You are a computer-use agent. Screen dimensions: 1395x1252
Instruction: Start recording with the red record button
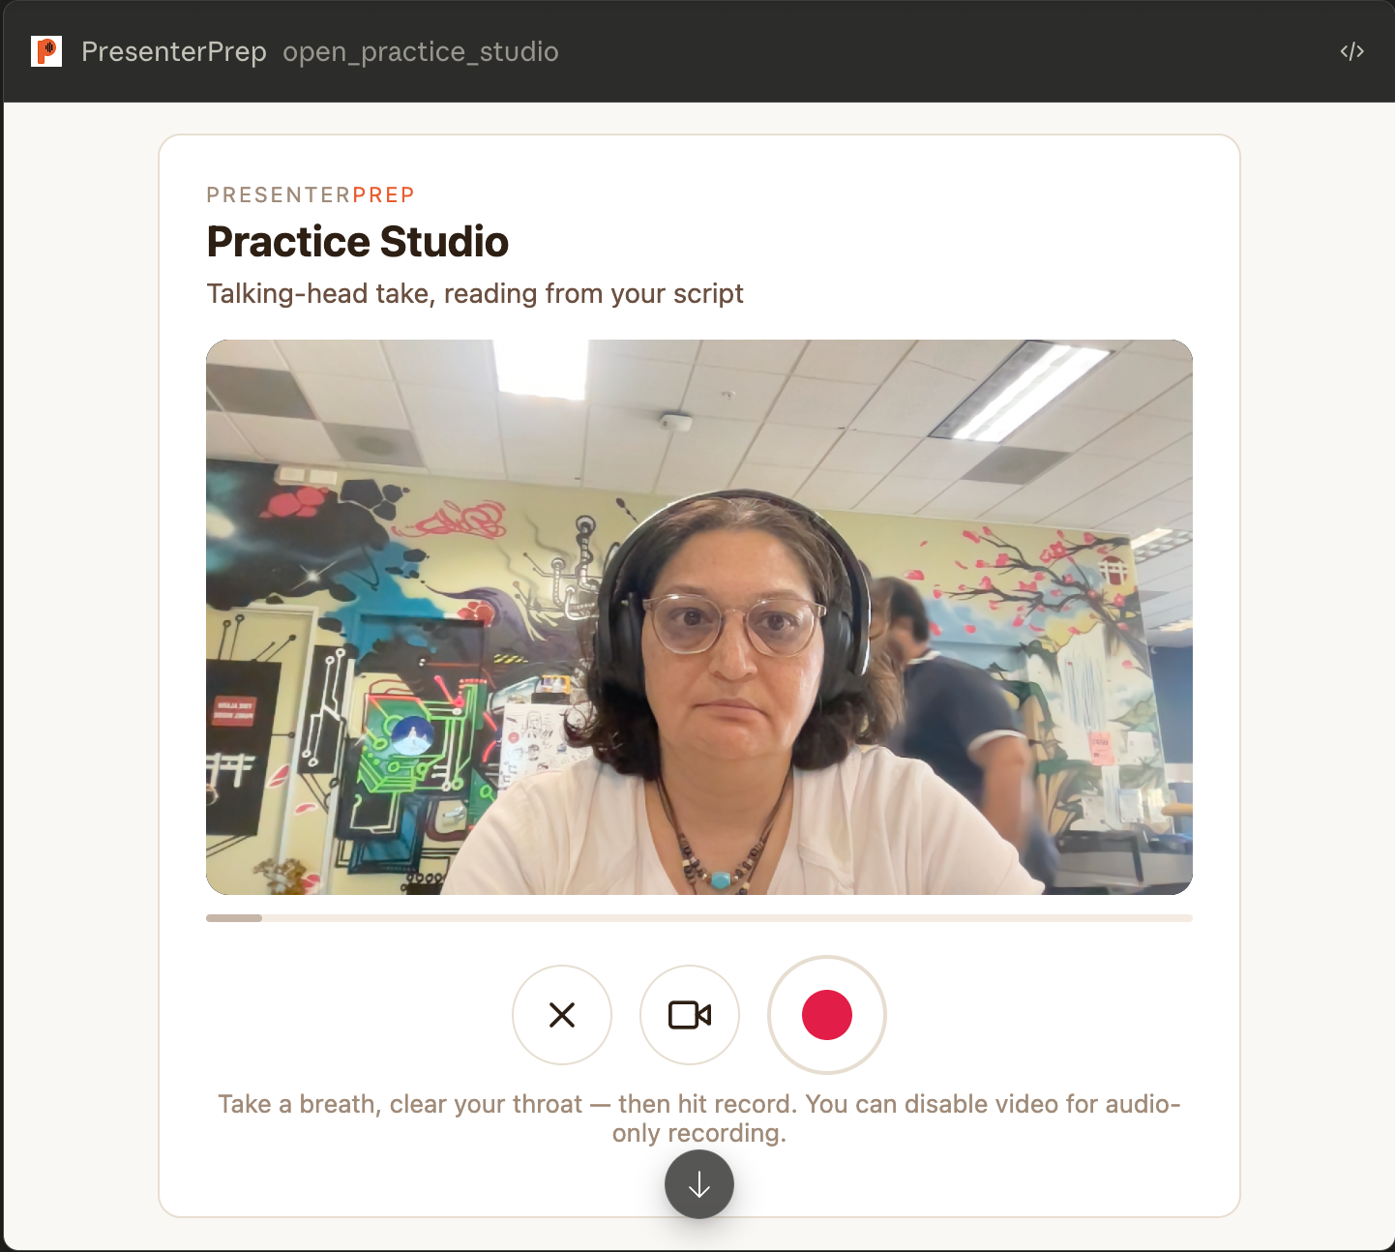(x=827, y=1015)
